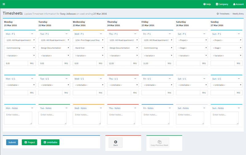Click Saturday project hours field
The height and width of the screenshot is (155, 246).
188,63
